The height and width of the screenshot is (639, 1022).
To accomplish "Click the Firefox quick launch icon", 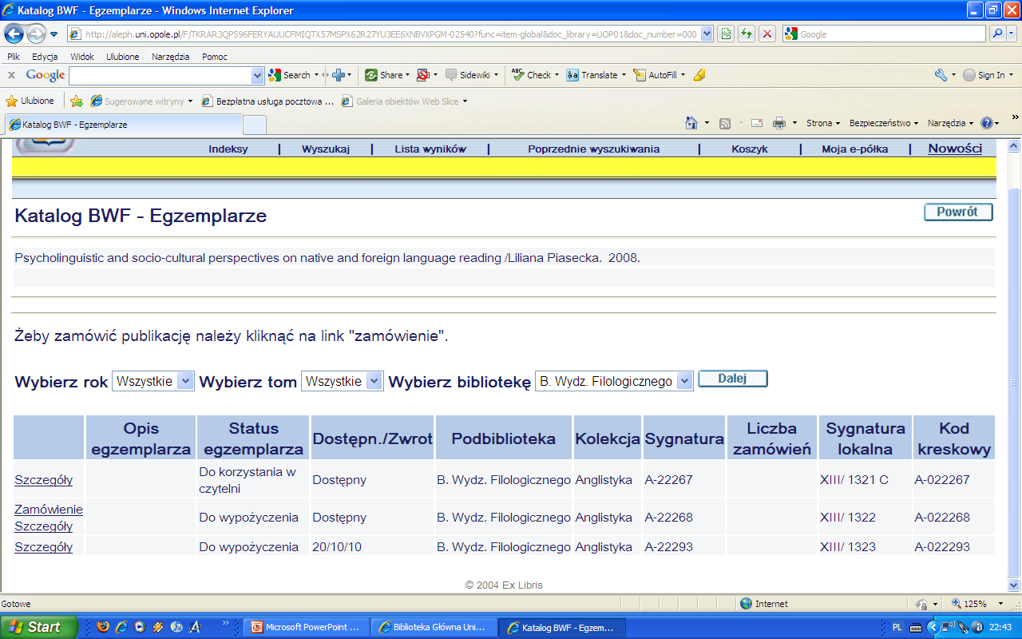I will click(102, 627).
